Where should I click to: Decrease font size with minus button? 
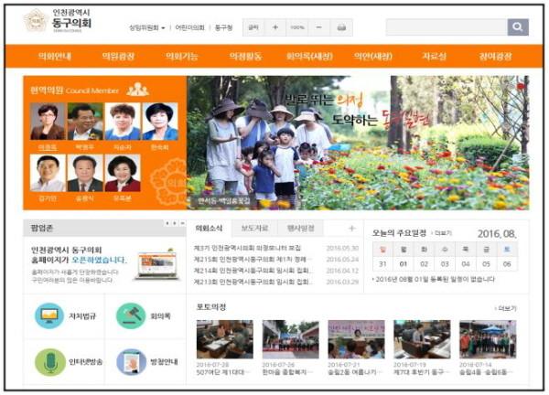point(318,27)
